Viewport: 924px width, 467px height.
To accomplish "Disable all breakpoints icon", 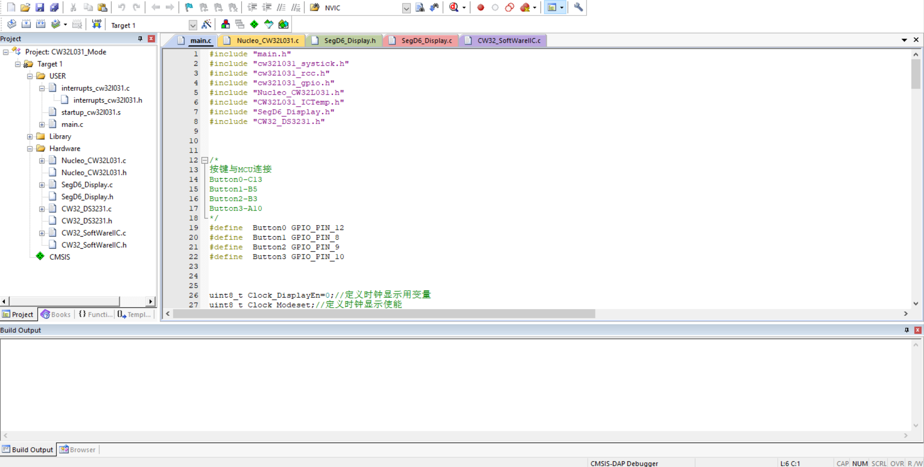I will pyautogui.click(x=510, y=7).
